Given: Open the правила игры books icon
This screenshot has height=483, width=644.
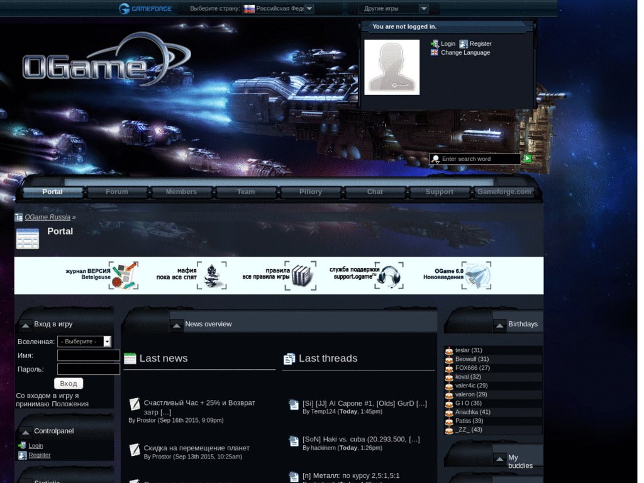Looking at the screenshot, I should click(x=301, y=275).
